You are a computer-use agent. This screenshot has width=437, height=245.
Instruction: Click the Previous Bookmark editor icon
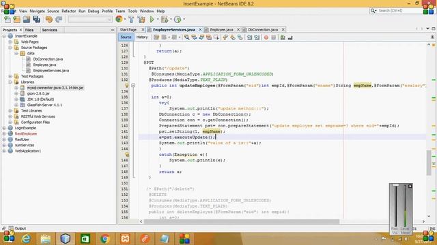(225, 37)
